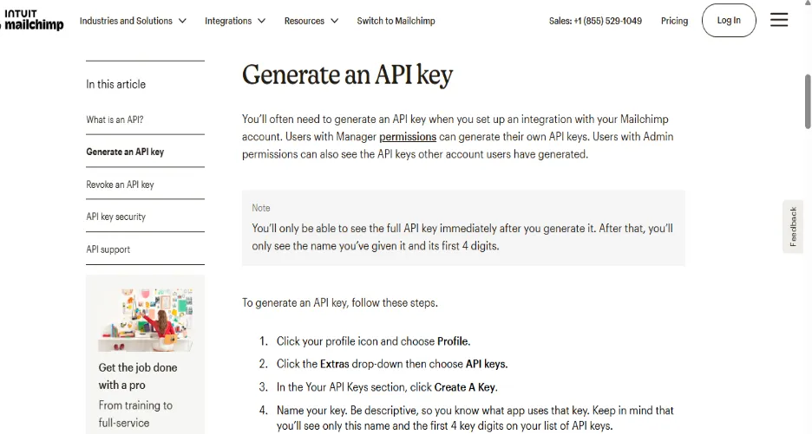Open the Feedback side tab

tap(793, 227)
